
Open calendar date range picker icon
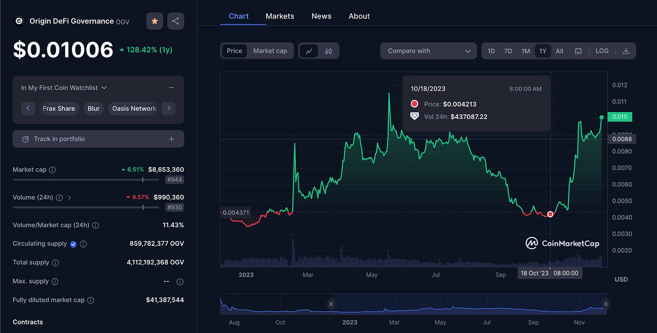click(578, 51)
